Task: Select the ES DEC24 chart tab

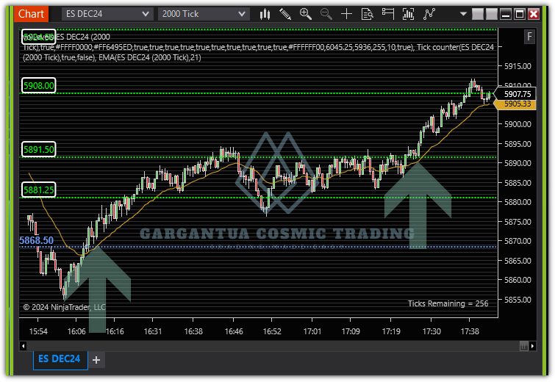Action: click(x=60, y=359)
